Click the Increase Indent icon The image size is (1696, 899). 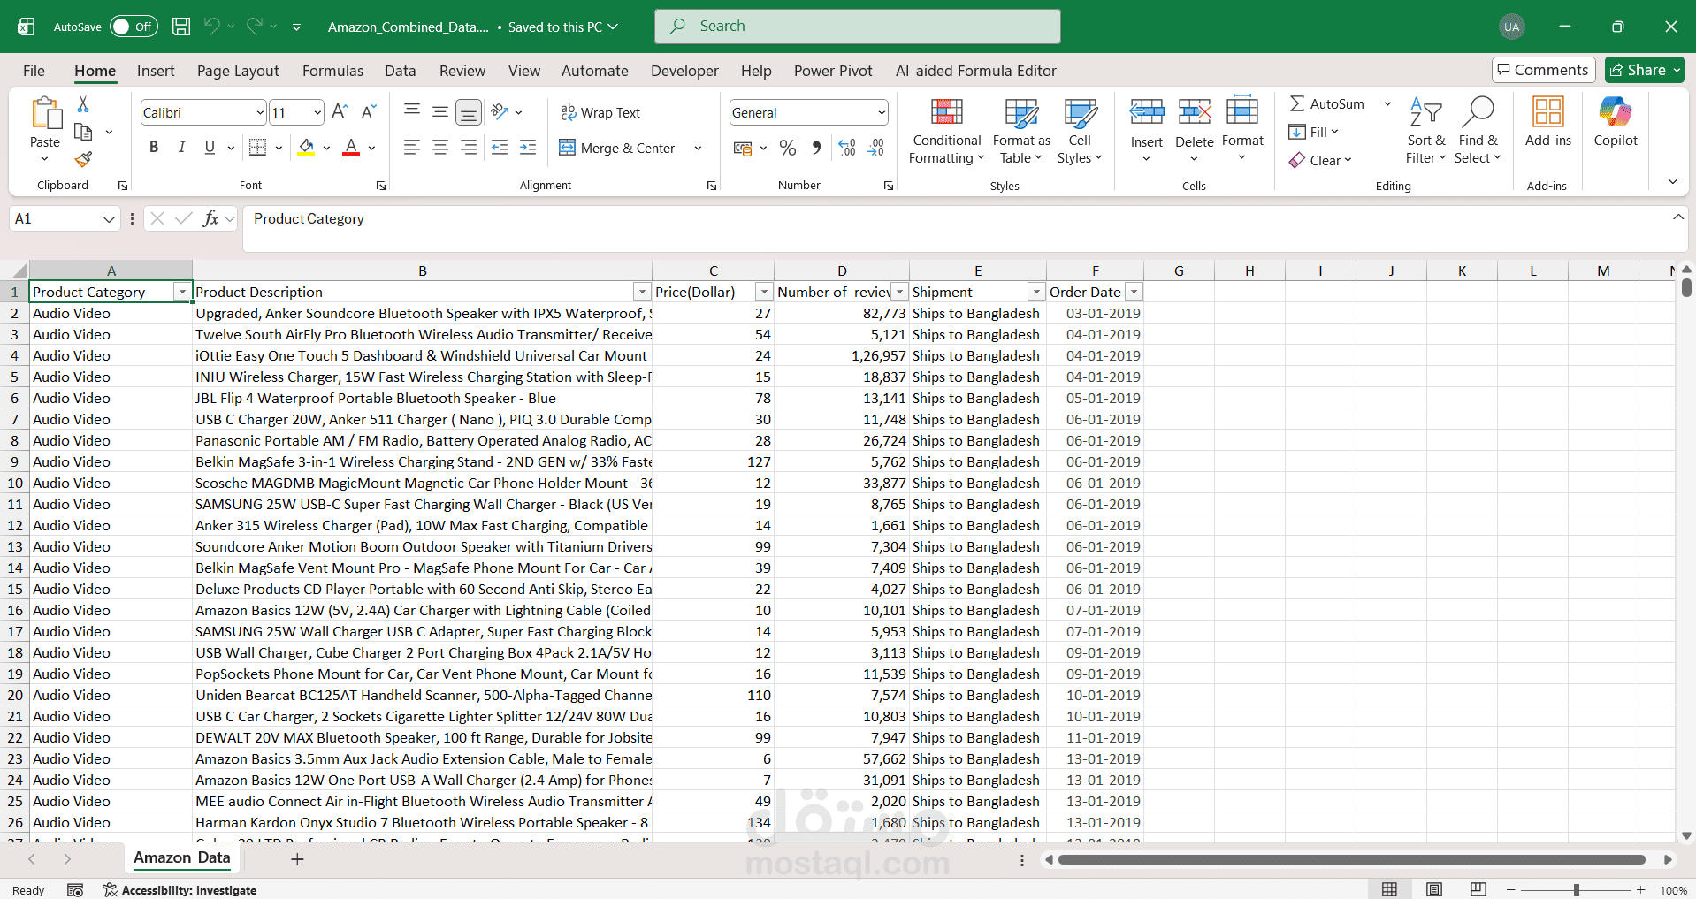point(528,148)
